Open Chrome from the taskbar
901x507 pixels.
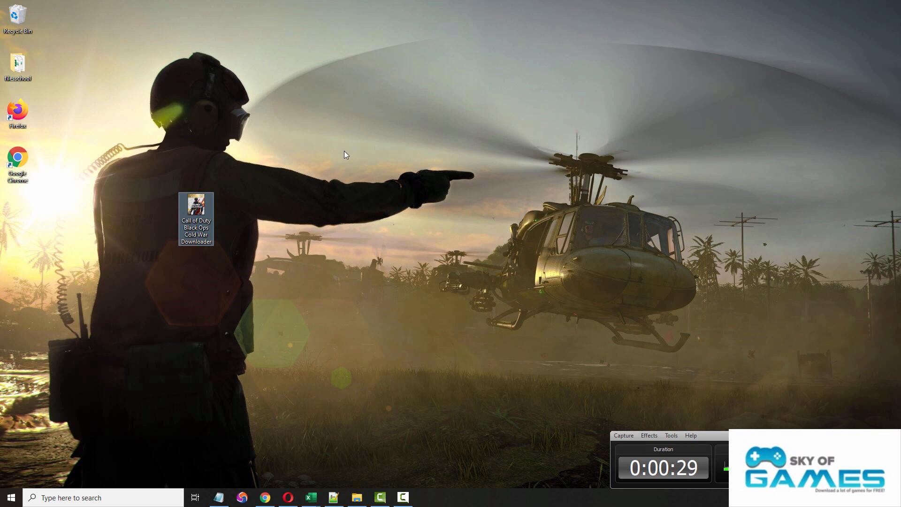[x=265, y=498]
